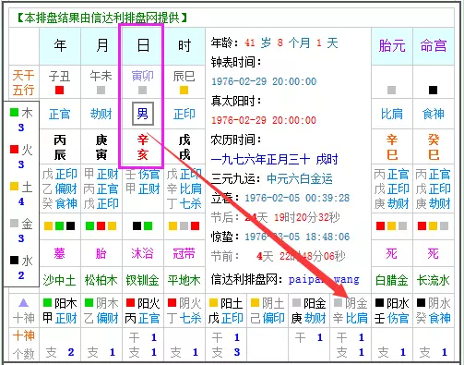This screenshot has height=365, width=464.
Task: Click the 阳土 戊正印 cell in the bottom row
Action: [x=226, y=310]
